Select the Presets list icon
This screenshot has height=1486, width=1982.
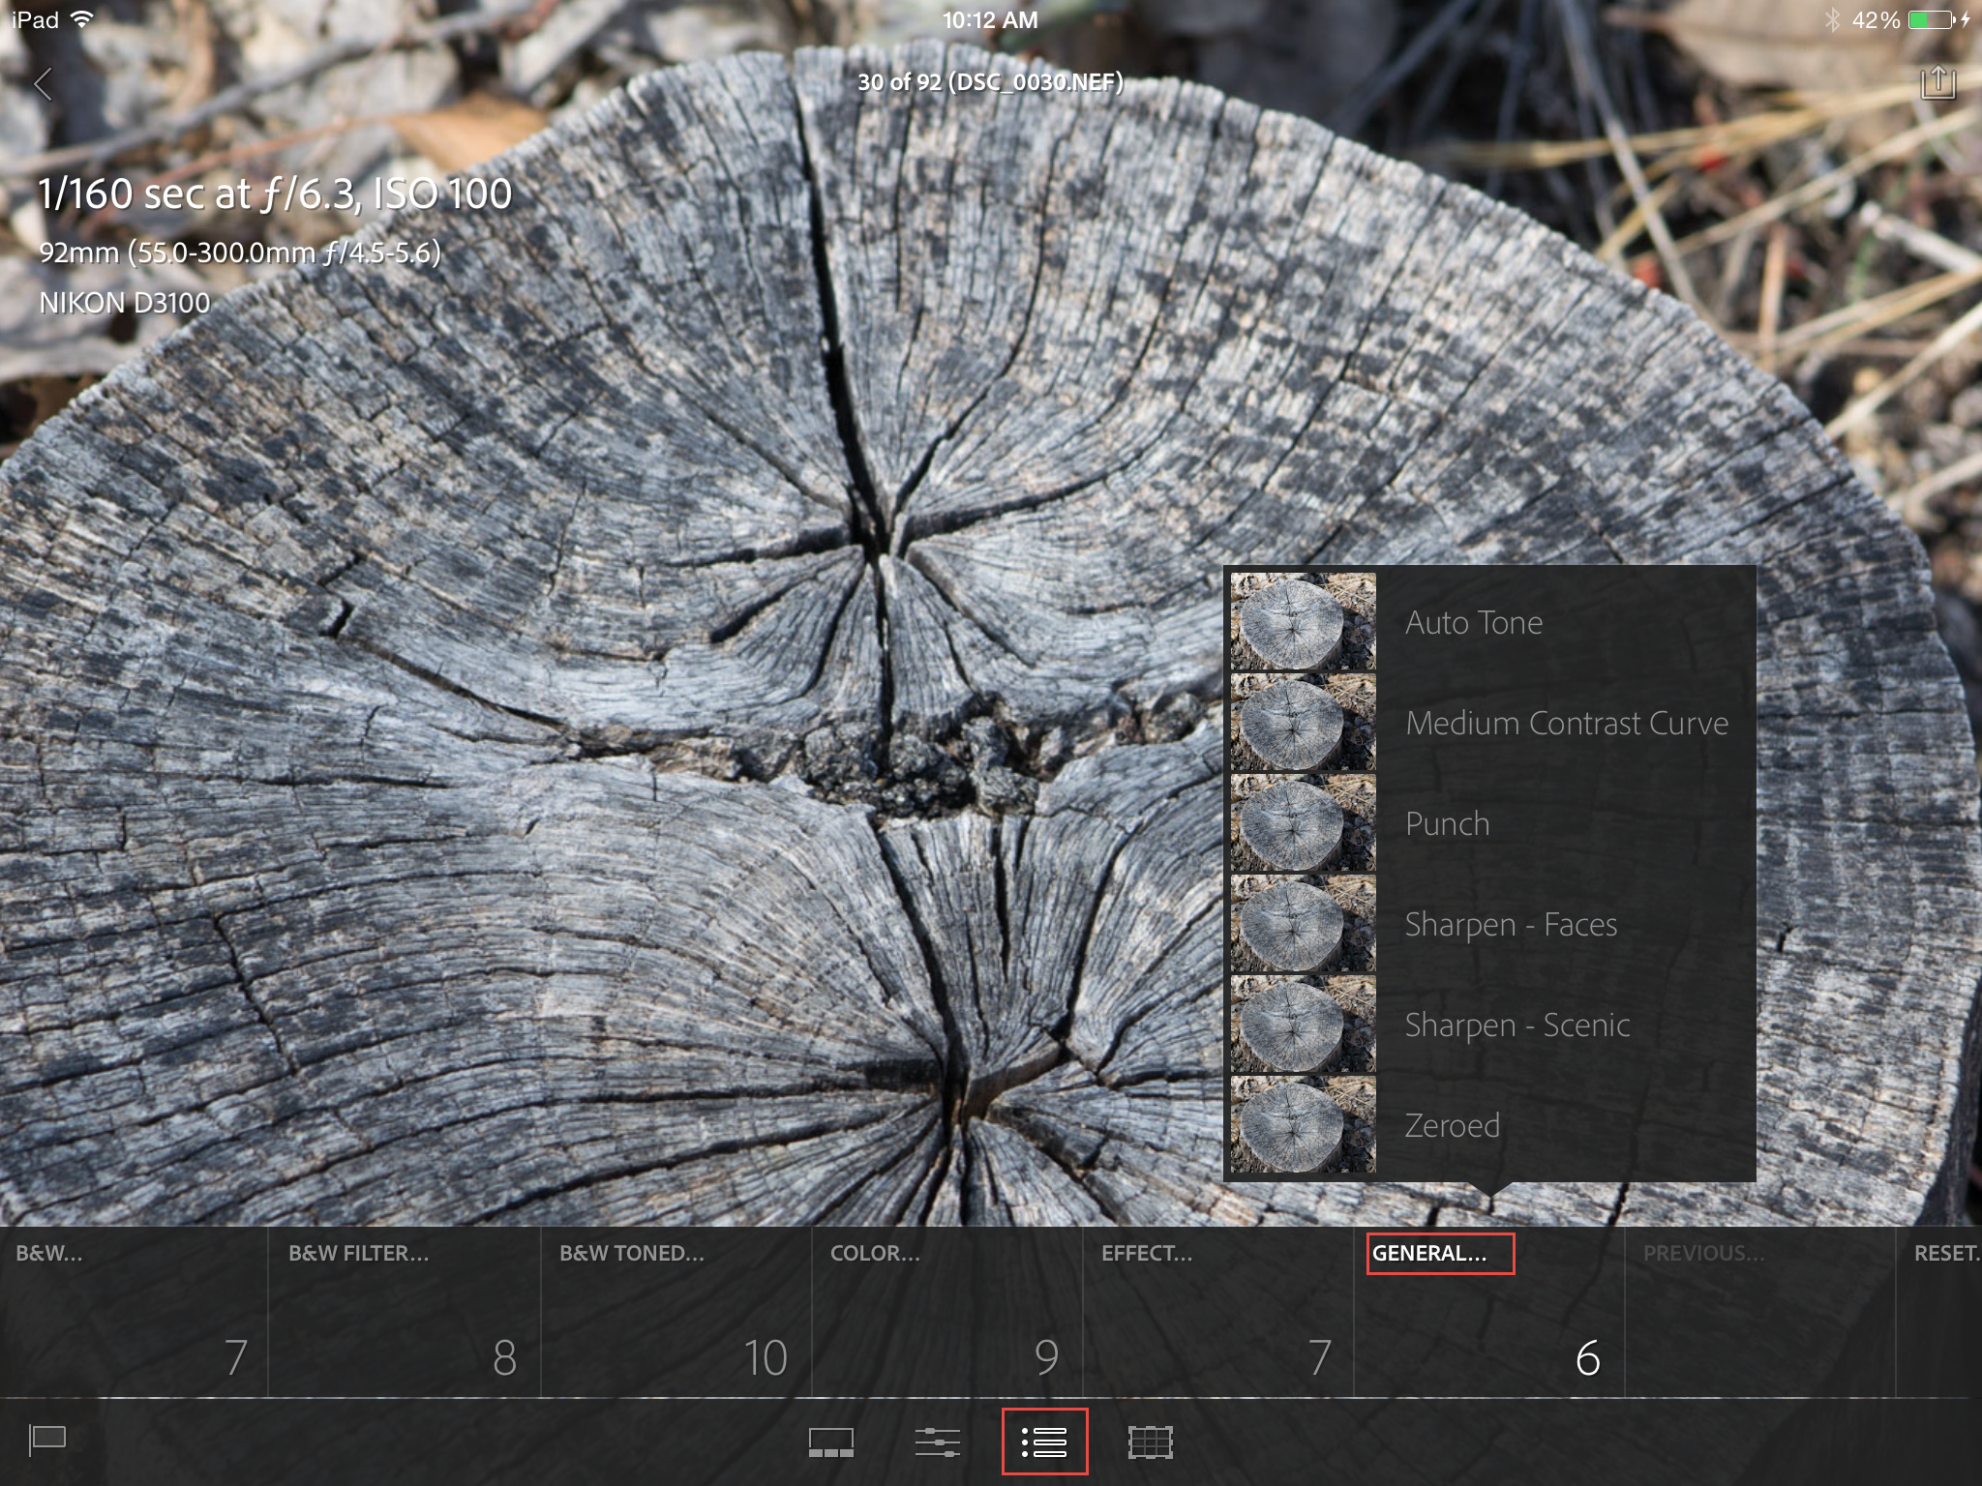pos(1044,1441)
